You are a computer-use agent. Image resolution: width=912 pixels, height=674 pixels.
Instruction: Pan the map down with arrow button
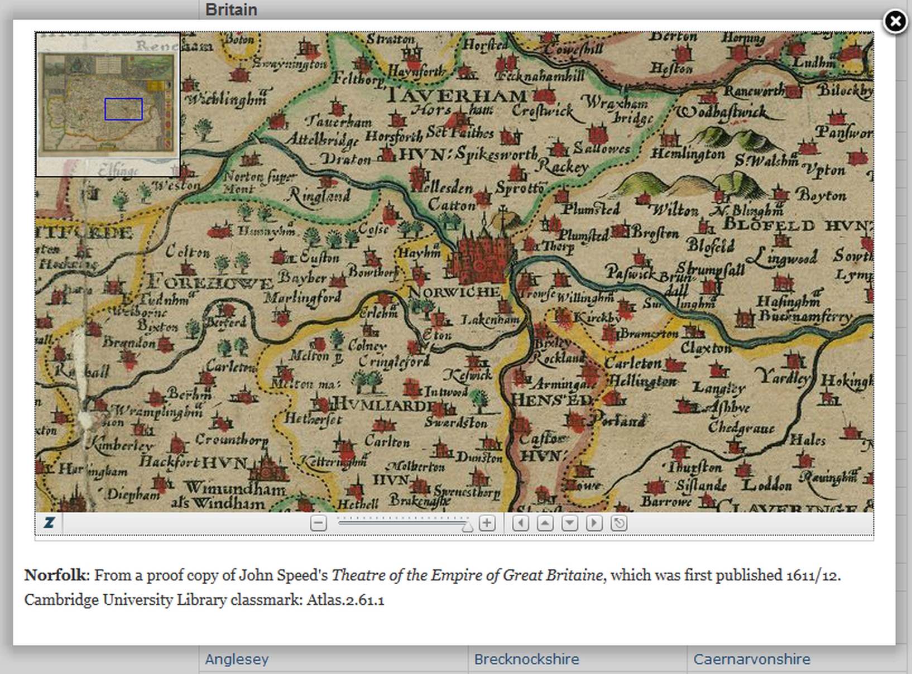pos(569,523)
